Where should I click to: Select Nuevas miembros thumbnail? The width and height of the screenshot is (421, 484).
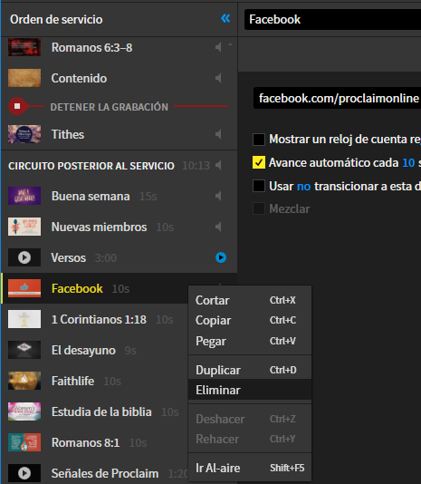pyautogui.click(x=24, y=227)
